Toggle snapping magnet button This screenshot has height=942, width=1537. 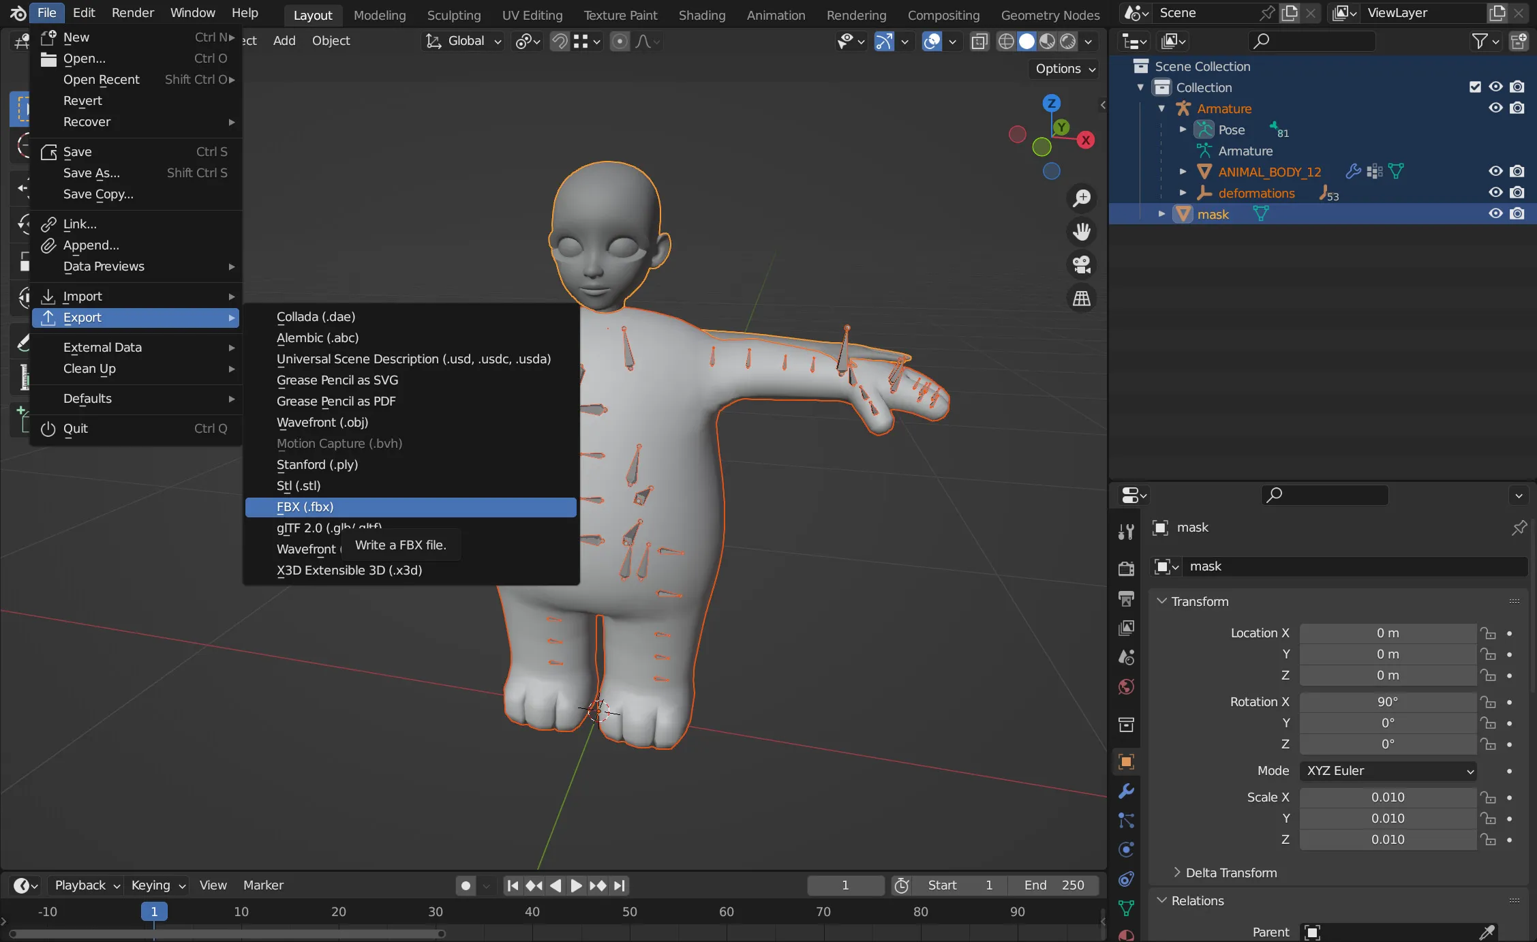tap(559, 42)
